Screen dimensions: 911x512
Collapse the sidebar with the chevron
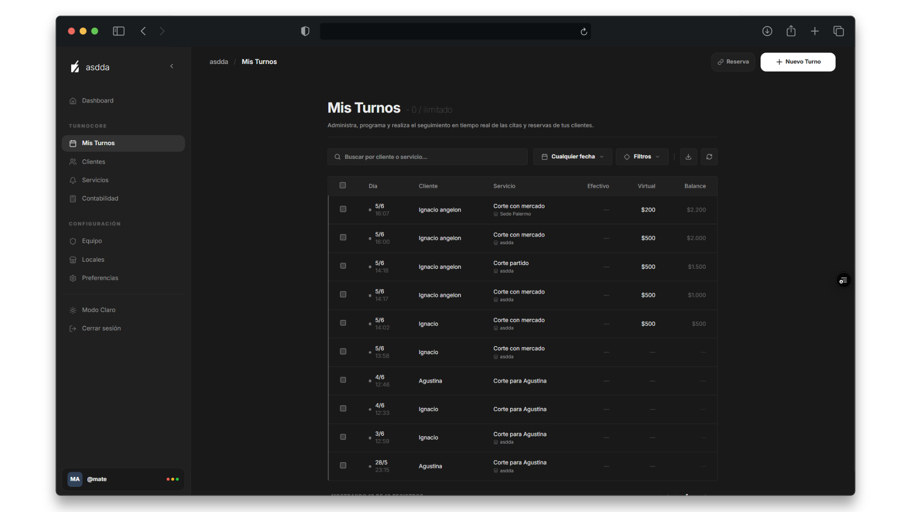tap(172, 66)
